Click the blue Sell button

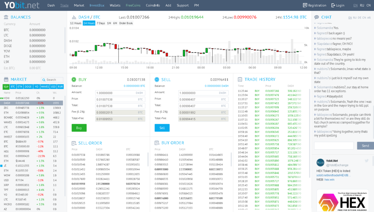[x=162, y=128]
